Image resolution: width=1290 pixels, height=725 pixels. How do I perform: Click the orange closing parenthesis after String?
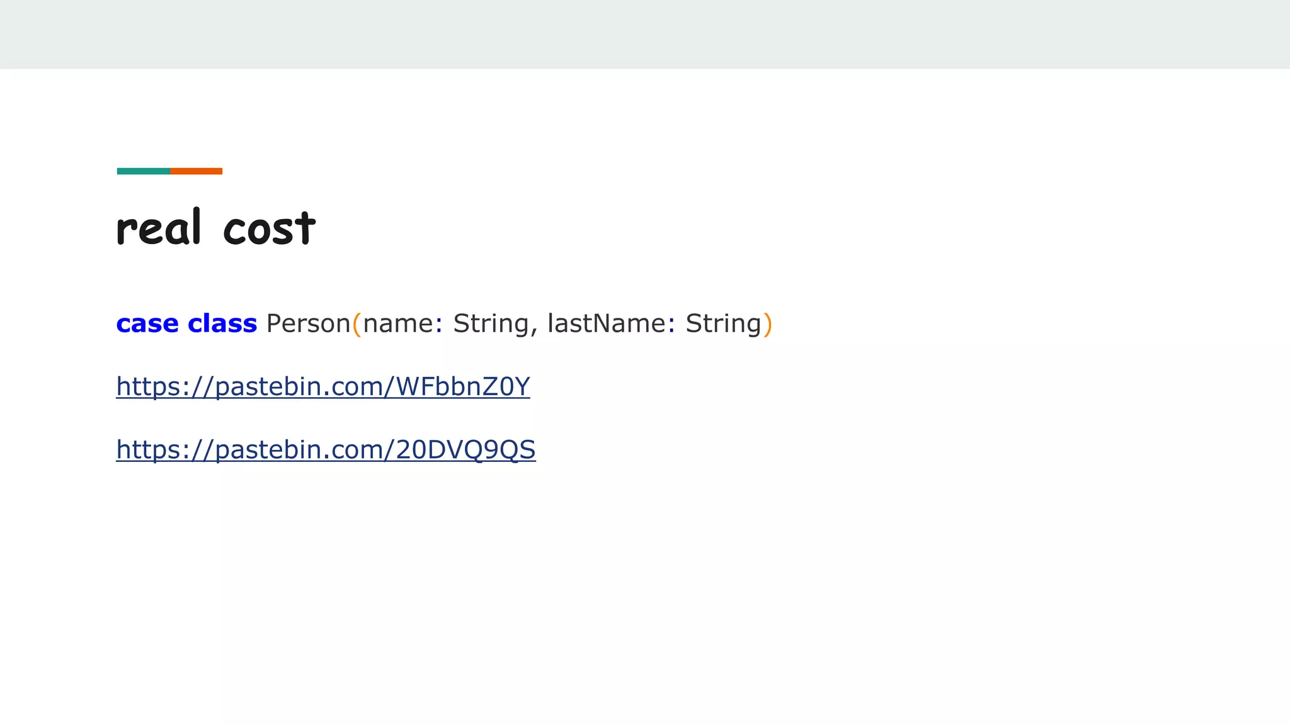click(x=768, y=324)
